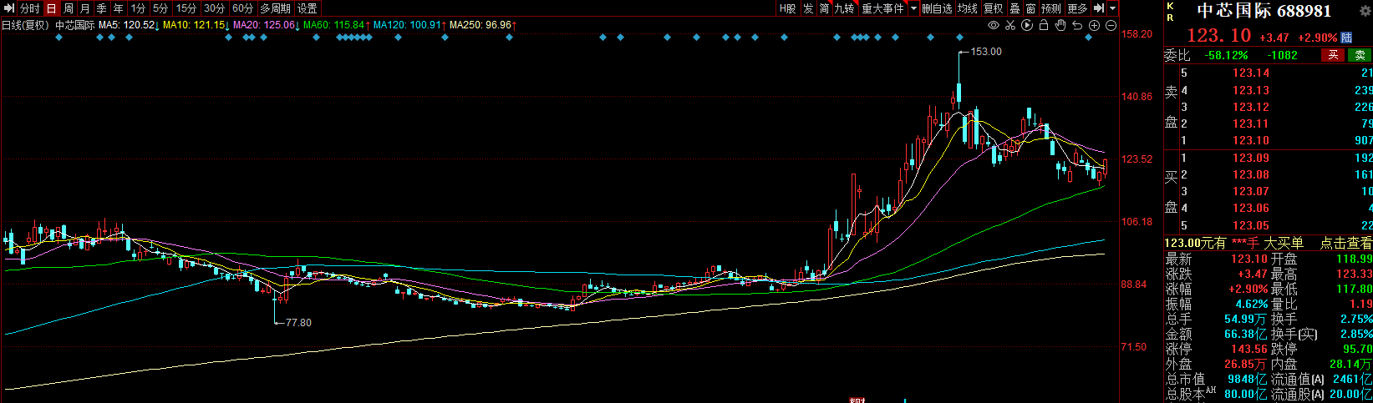Open the 更多 more options menu
Viewport: 1373px width, 403px height.
[x=1077, y=8]
